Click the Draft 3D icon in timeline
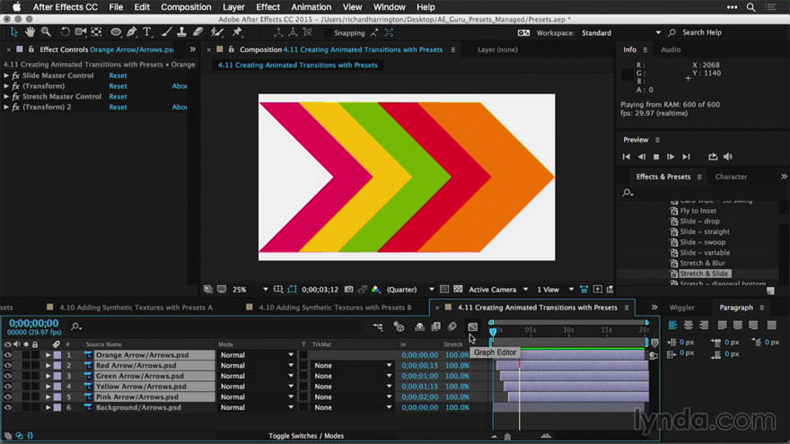Screen dimensions: 790x444 coord(399,327)
